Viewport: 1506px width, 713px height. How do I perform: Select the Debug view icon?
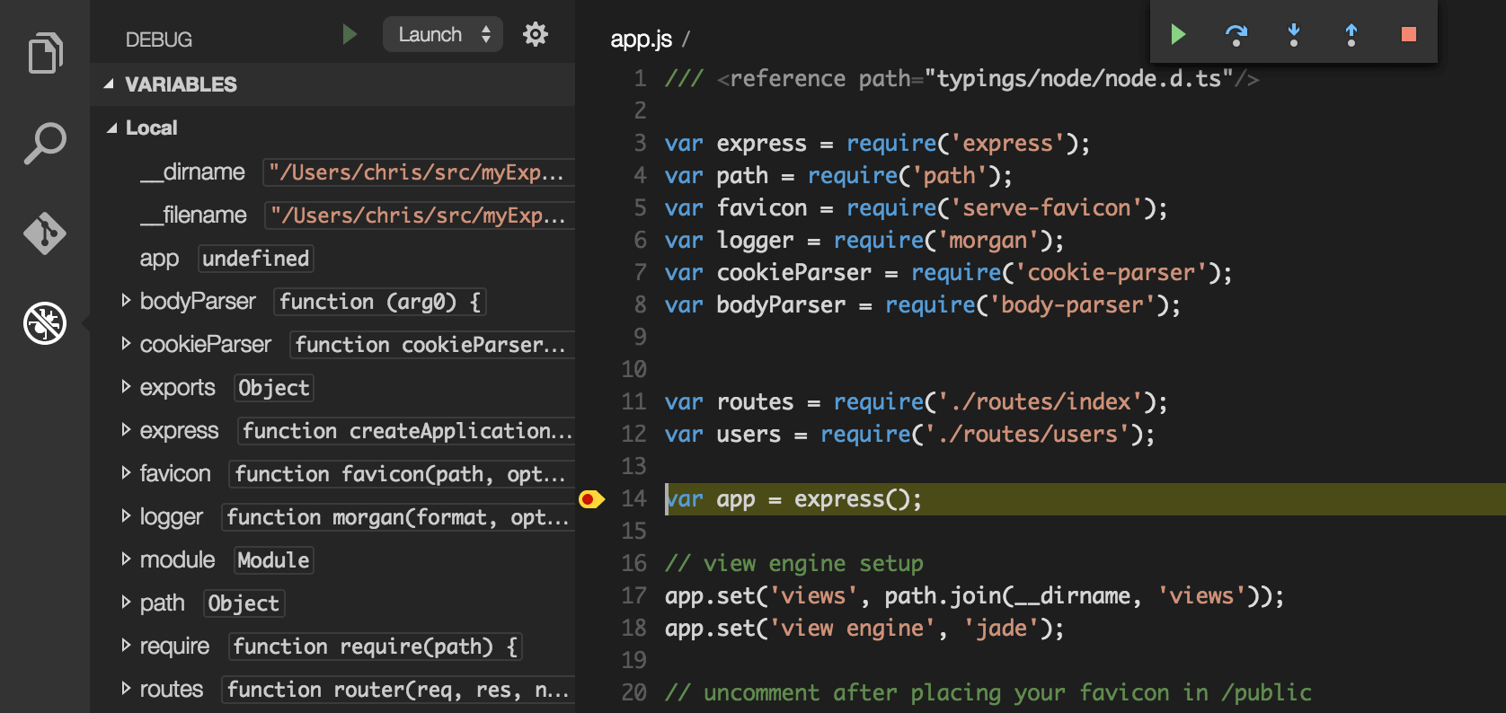click(45, 323)
